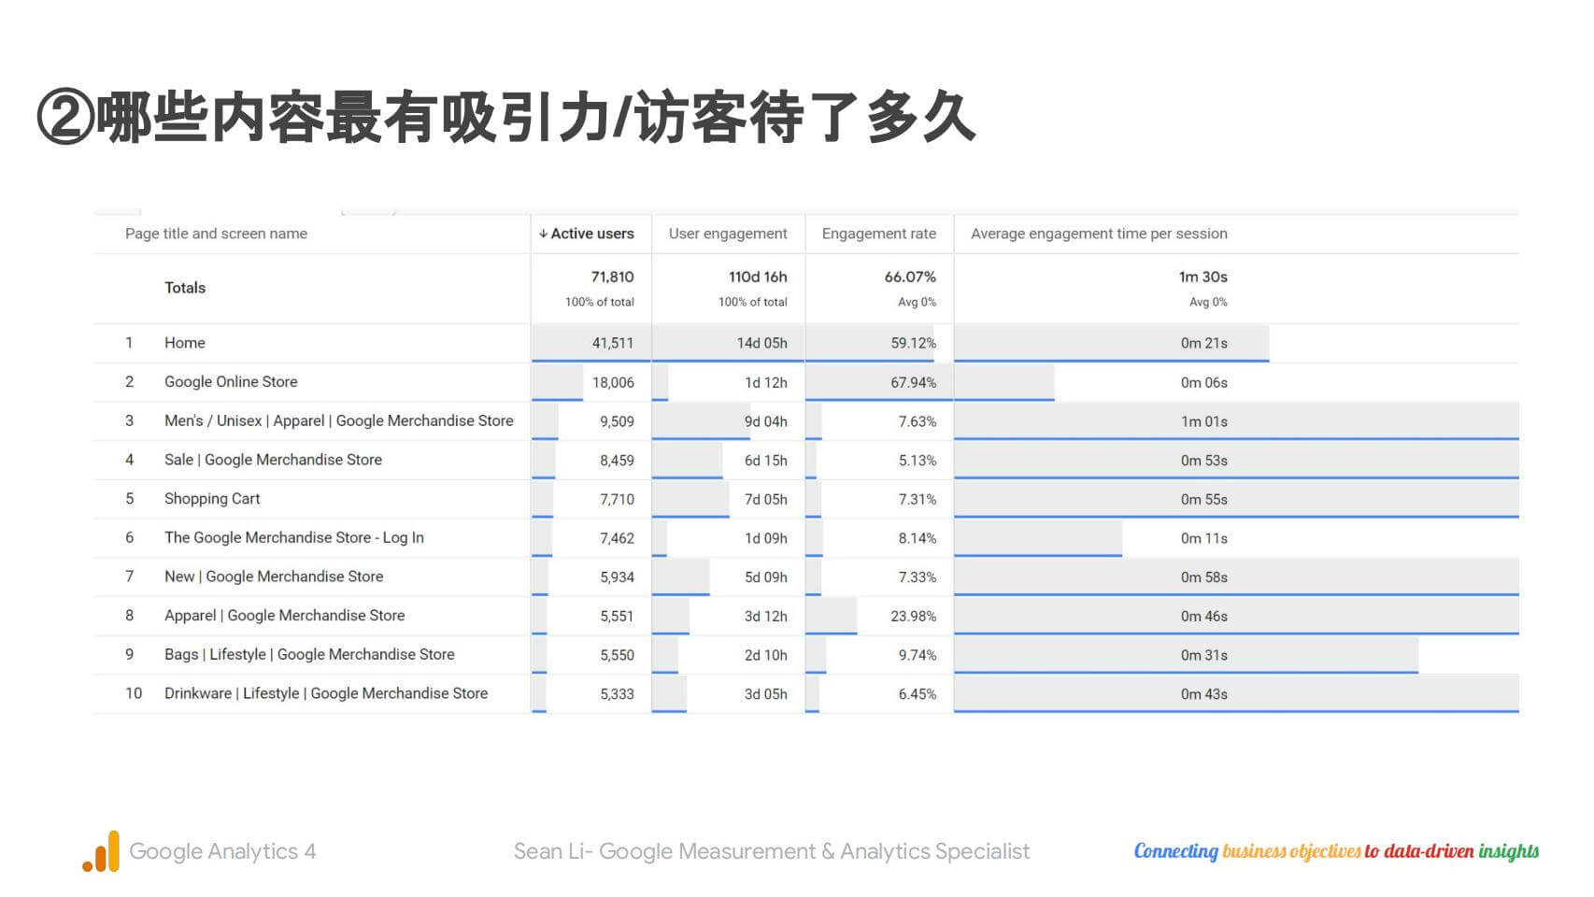Viewport: 1594px width, 897px height.
Task: Click the Totals row label
Action: (185, 288)
